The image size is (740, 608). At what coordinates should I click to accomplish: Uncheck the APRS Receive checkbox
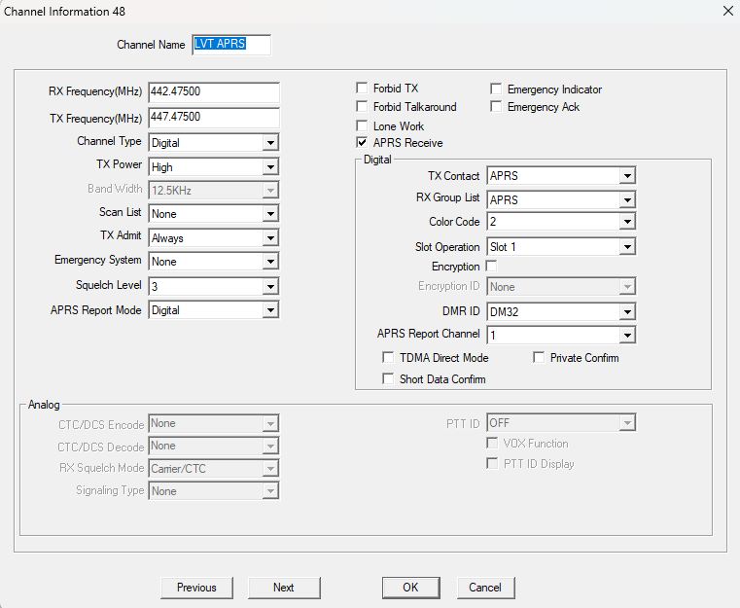coord(363,143)
